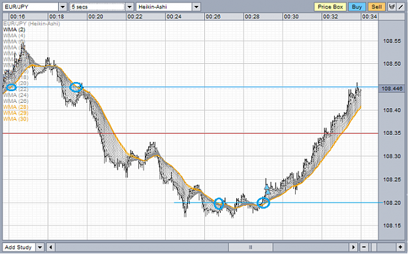Select the line drawing tool icon
Viewport: 408px width, 254px height.
(x=400, y=7)
